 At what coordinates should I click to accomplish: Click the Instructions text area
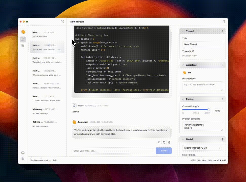(x=202, y=86)
